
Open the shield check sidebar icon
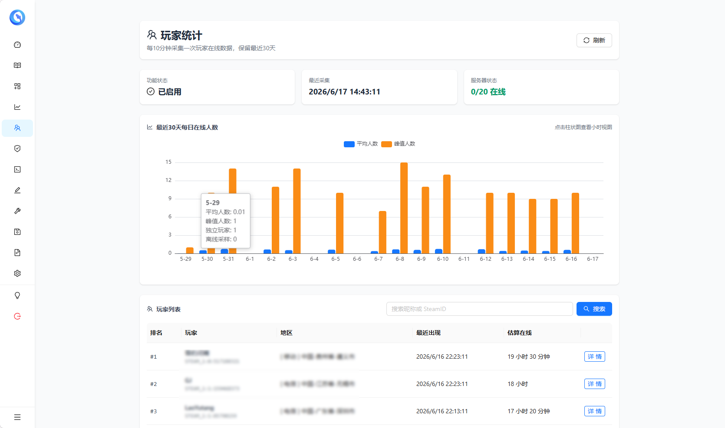tap(17, 149)
